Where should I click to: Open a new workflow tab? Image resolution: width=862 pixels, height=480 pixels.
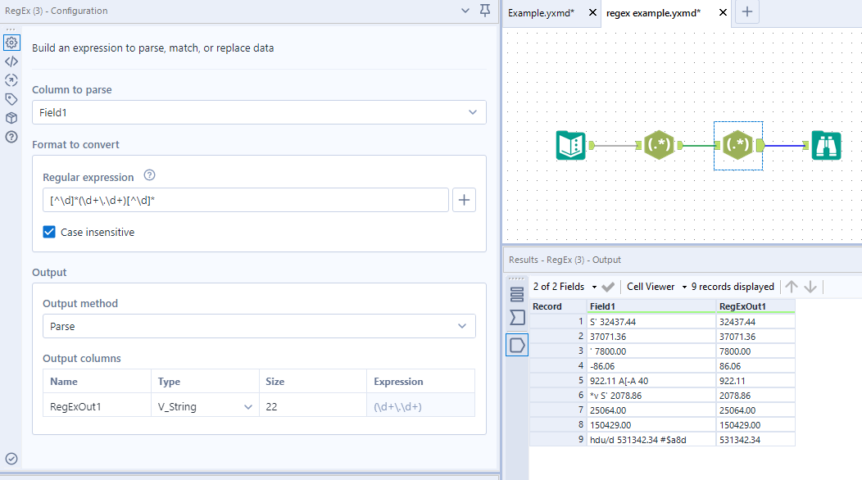pyautogui.click(x=747, y=12)
